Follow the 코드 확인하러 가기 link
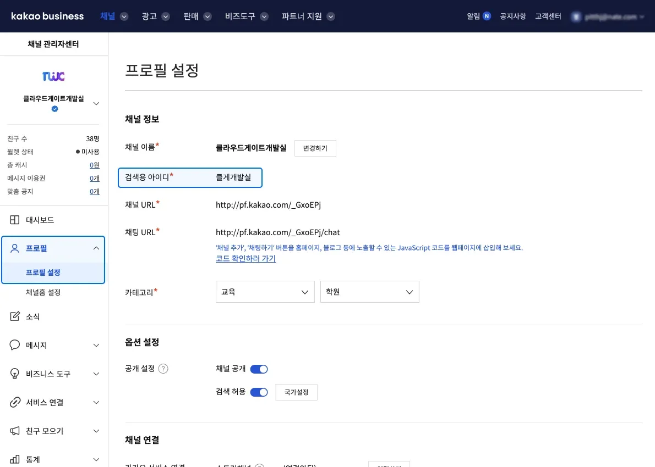The image size is (655, 467). click(x=245, y=258)
